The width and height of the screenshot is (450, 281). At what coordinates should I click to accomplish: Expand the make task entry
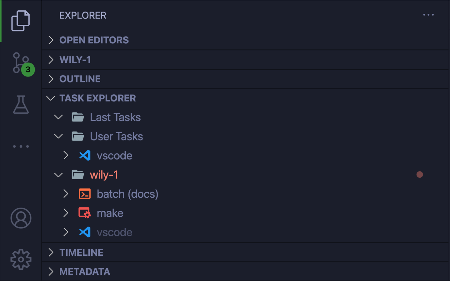[66, 213]
